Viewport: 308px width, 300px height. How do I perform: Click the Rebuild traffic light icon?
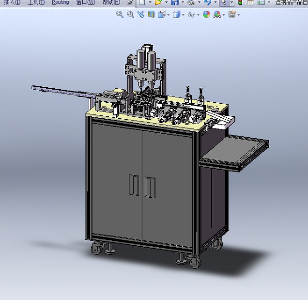pyautogui.click(x=240, y=2)
